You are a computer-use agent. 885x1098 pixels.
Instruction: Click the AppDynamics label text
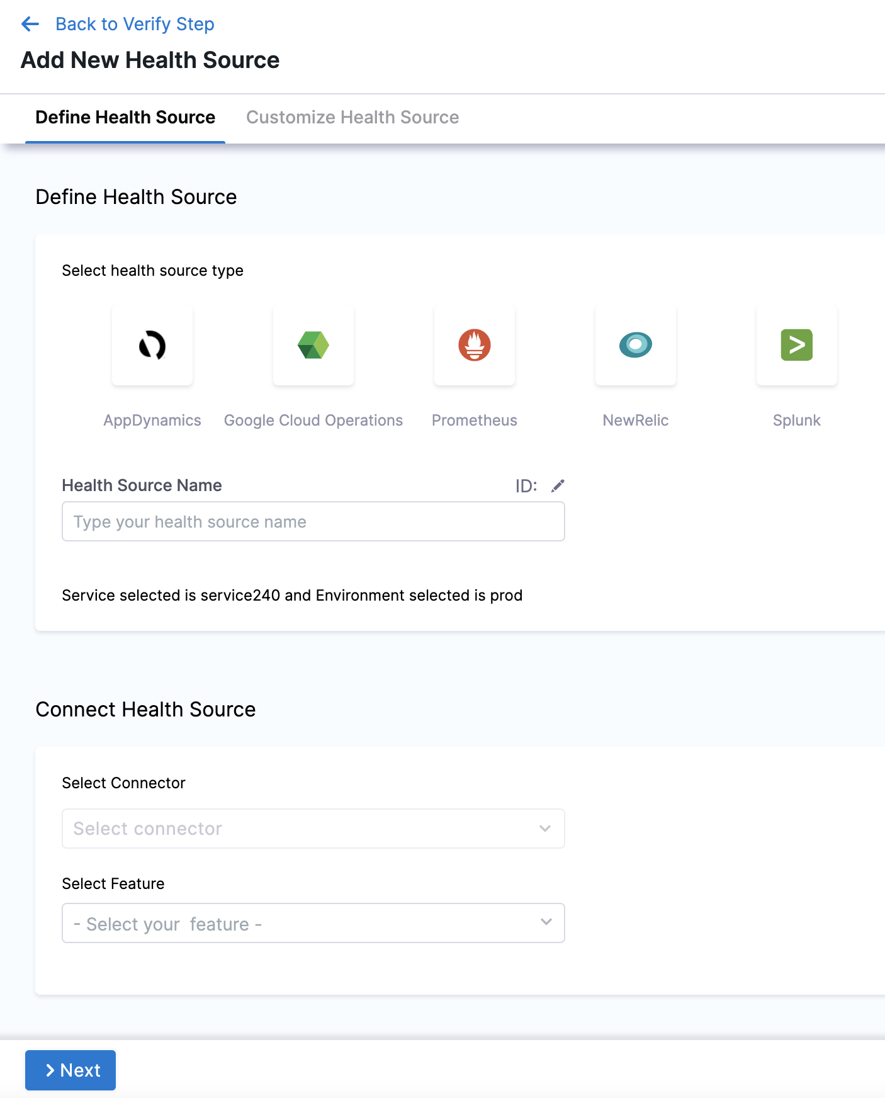click(152, 421)
